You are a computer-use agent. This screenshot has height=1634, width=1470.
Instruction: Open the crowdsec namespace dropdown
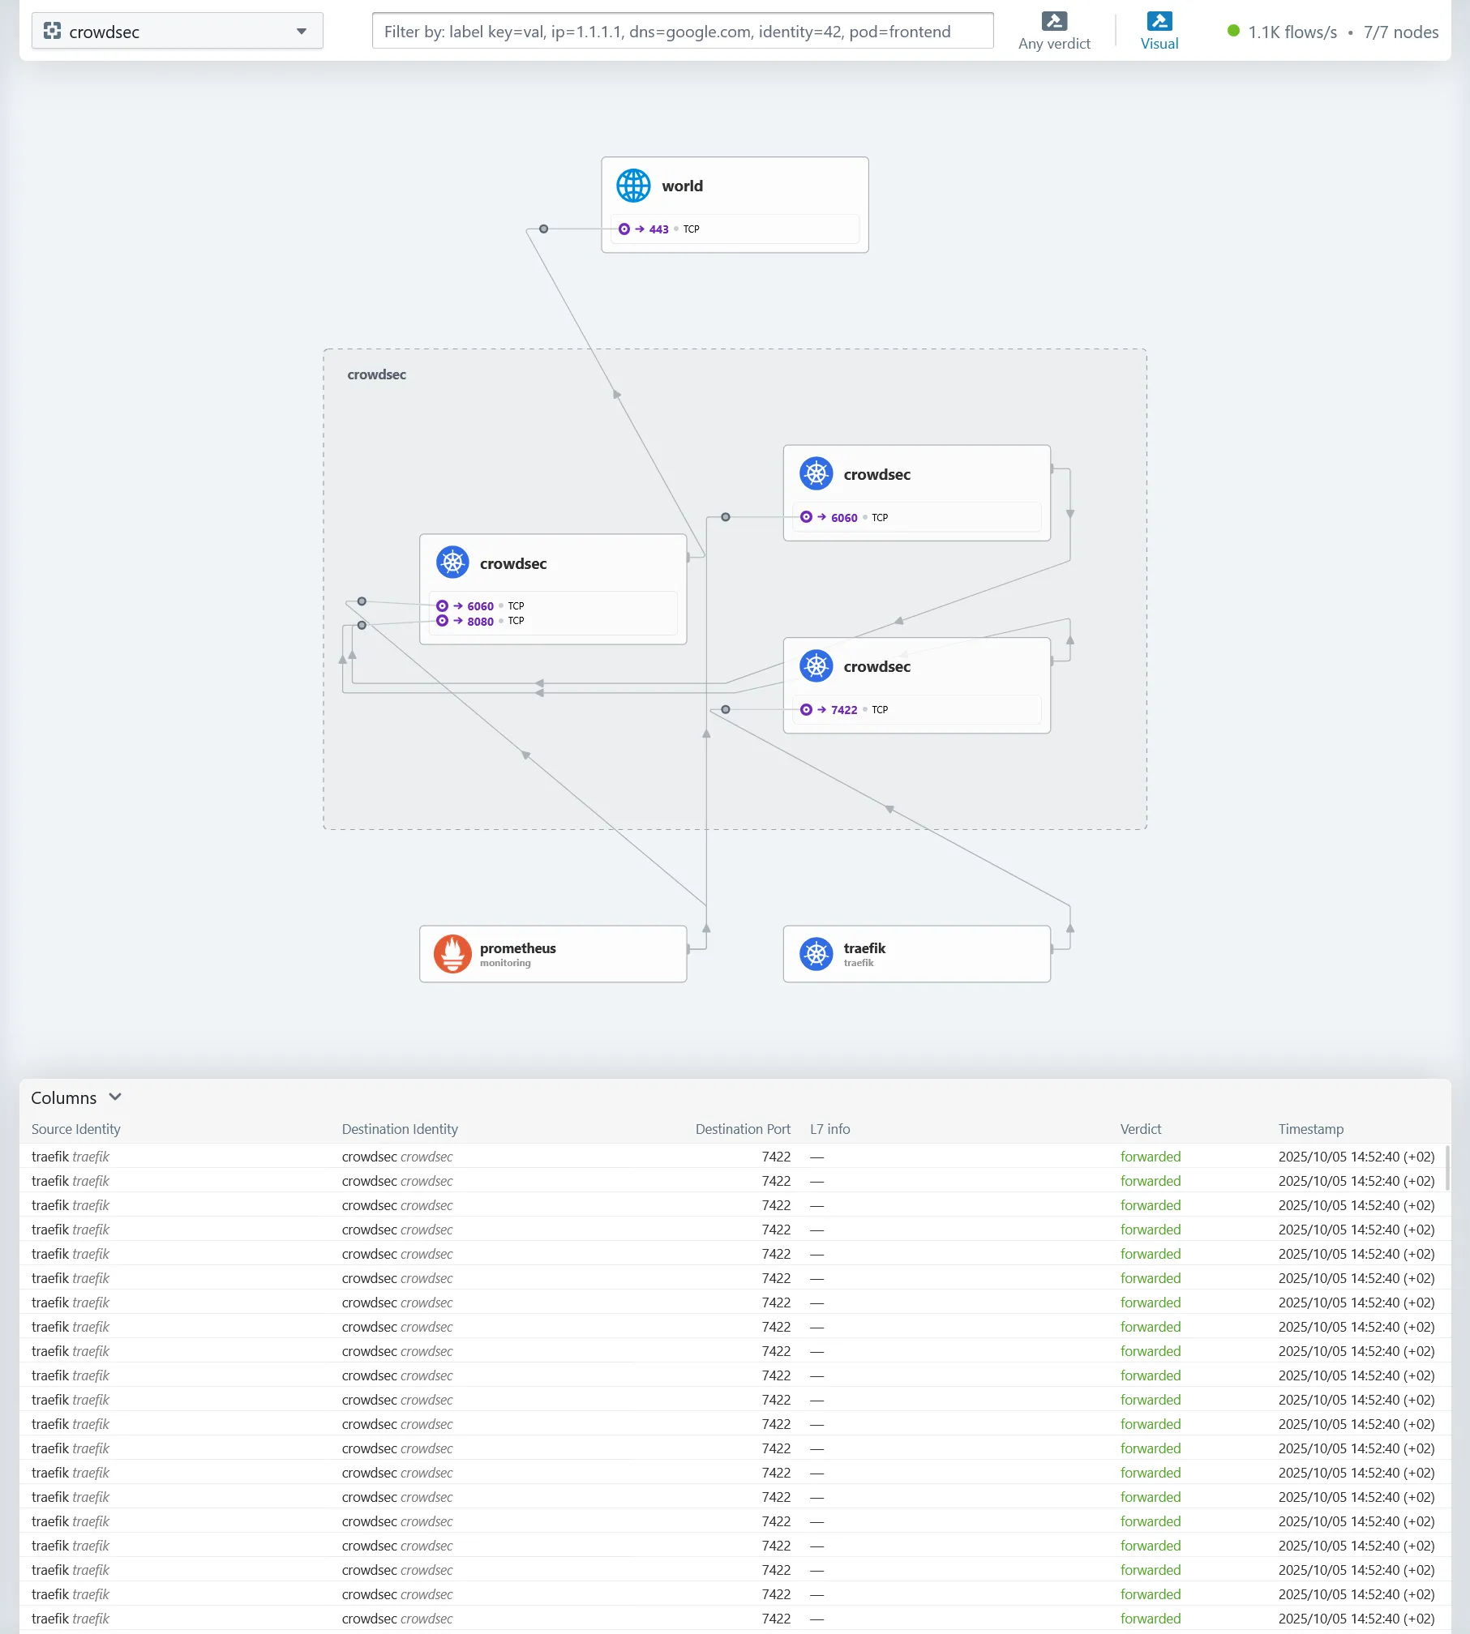pos(301,32)
